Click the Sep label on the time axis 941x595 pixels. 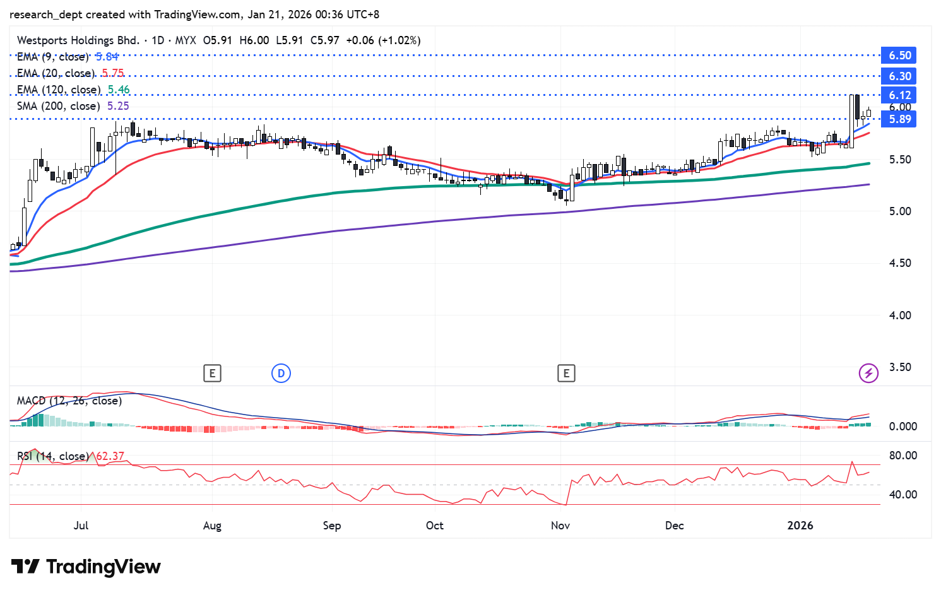point(332,526)
